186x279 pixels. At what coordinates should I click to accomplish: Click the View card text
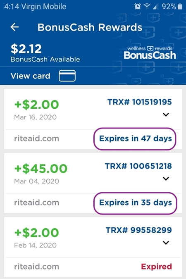[31, 76]
